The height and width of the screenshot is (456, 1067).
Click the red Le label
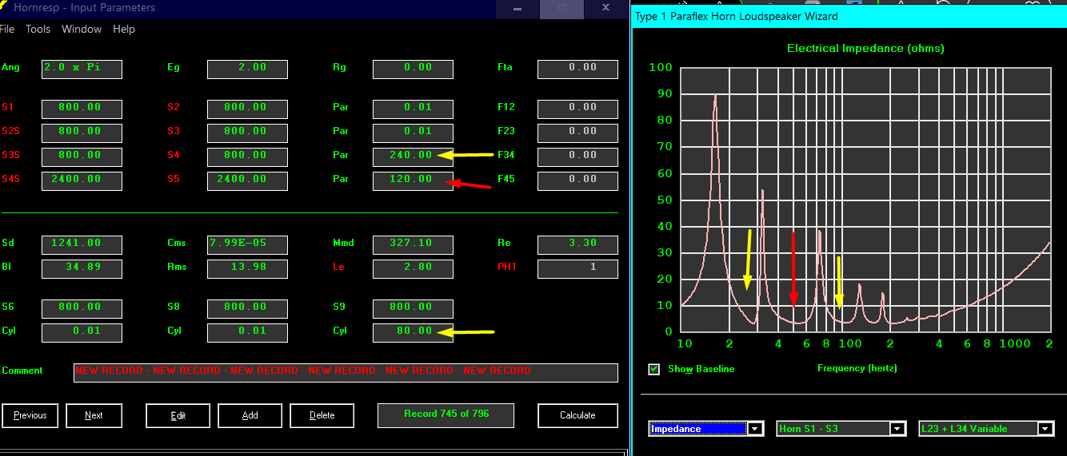(x=339, y=267)
